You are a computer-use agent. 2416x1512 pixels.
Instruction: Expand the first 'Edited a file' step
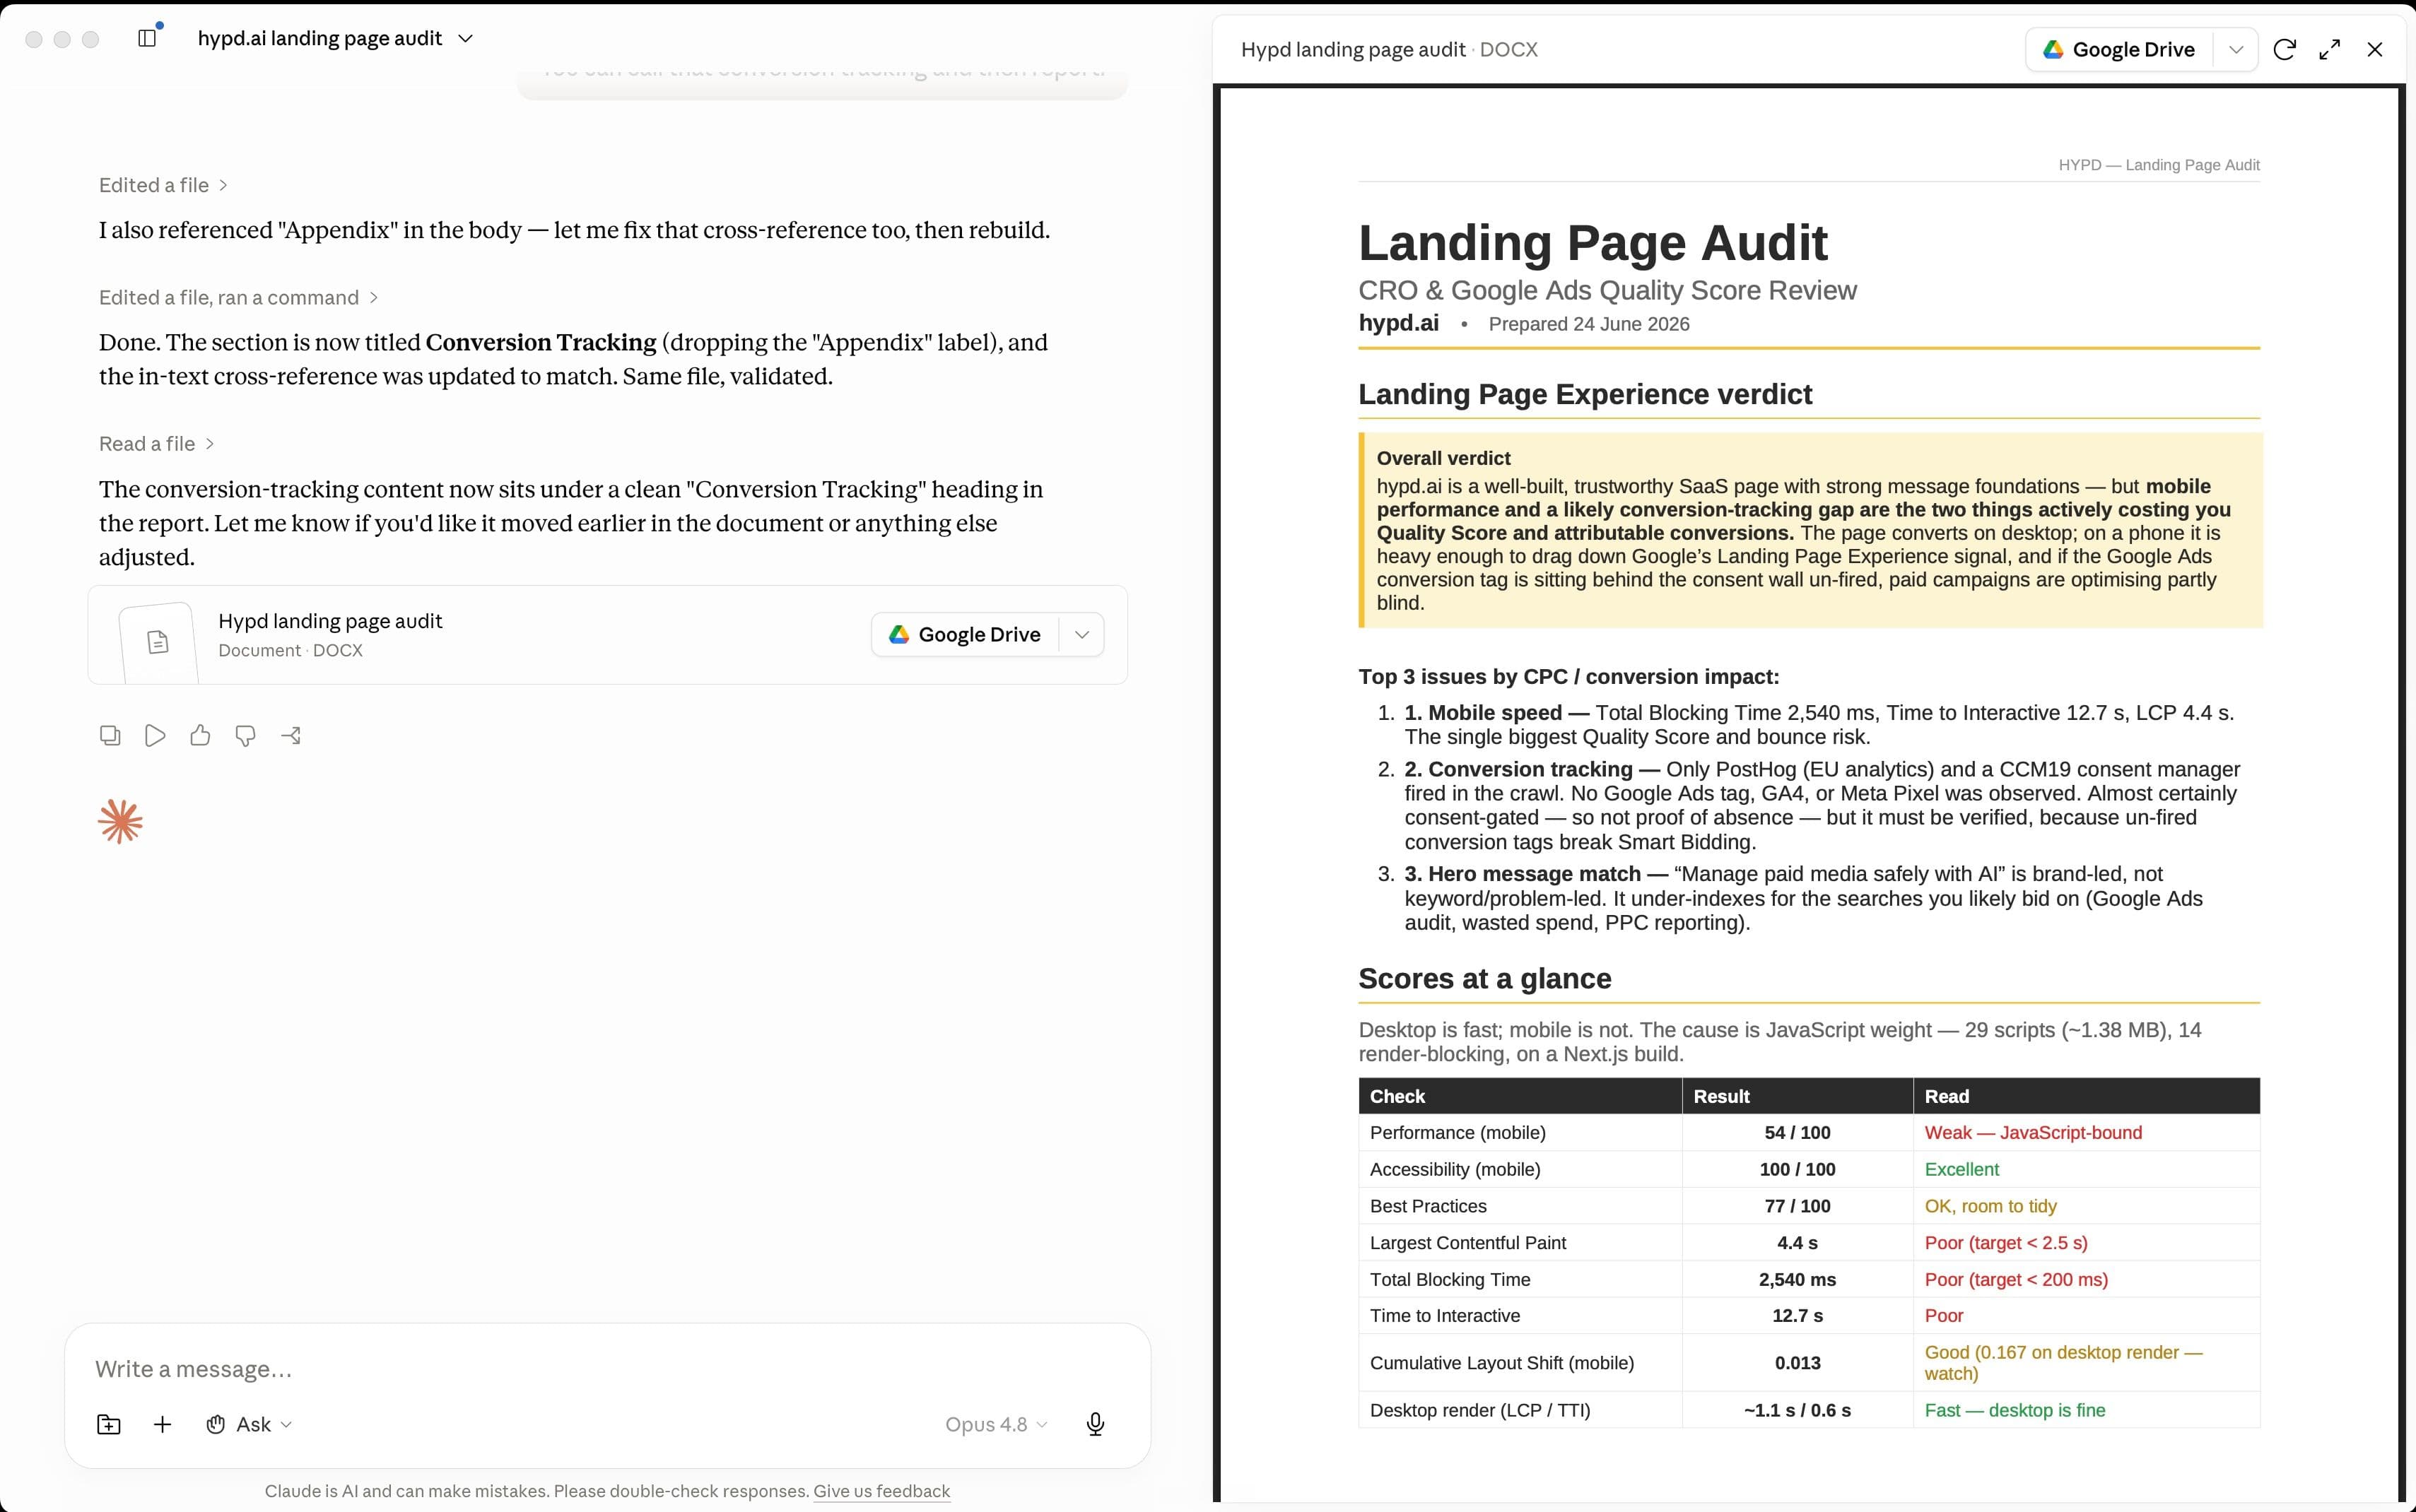pos(163,185)
